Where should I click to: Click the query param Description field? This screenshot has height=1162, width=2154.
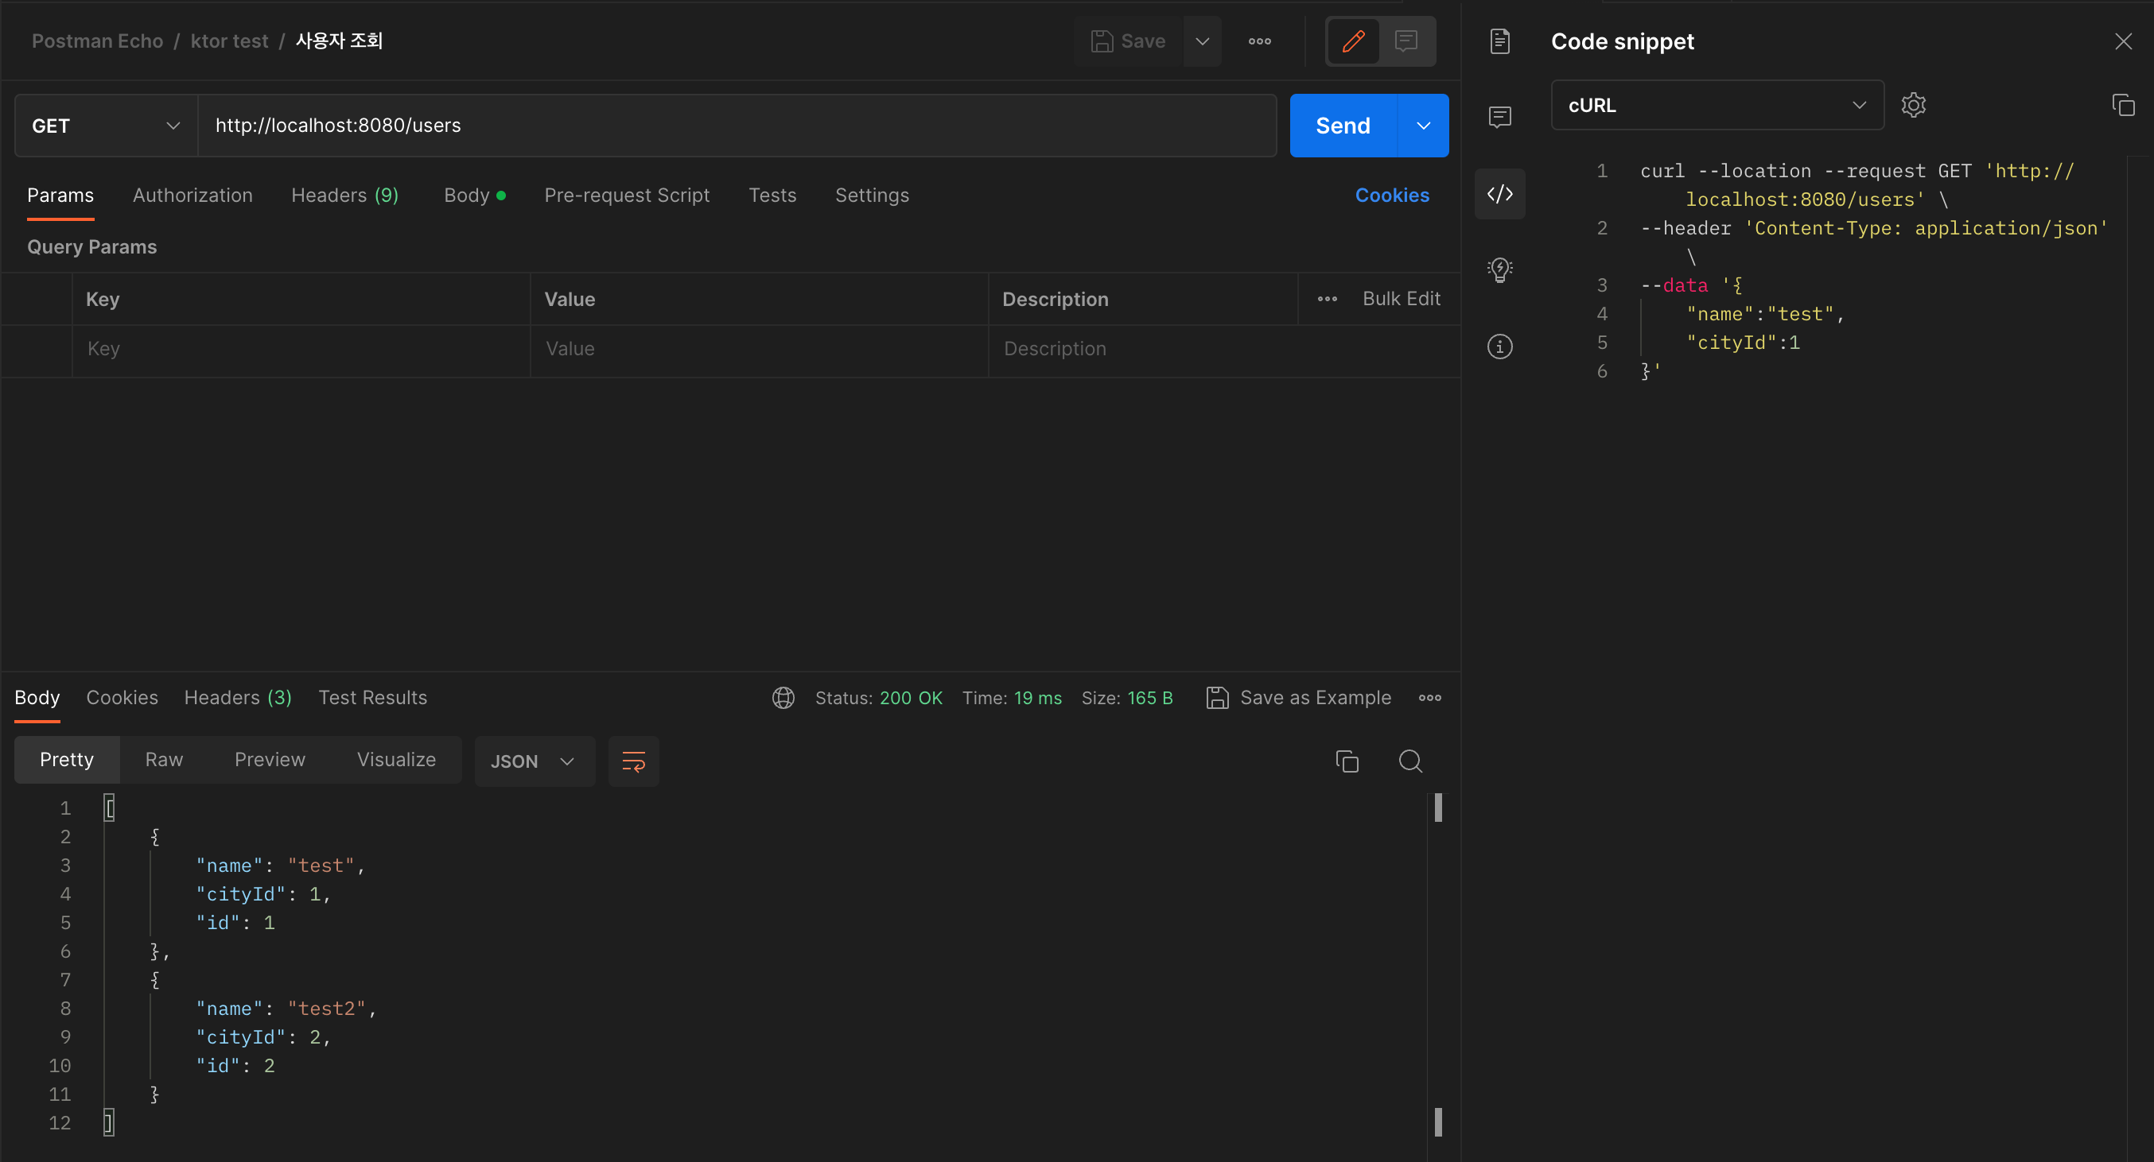[1224, 349]
